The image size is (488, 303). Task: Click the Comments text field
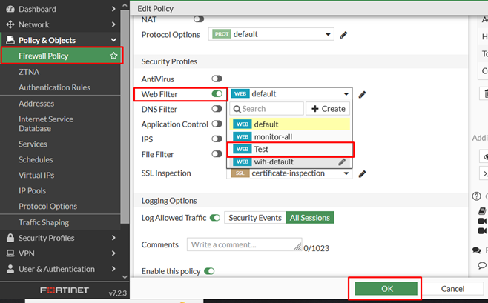point(244,244)
